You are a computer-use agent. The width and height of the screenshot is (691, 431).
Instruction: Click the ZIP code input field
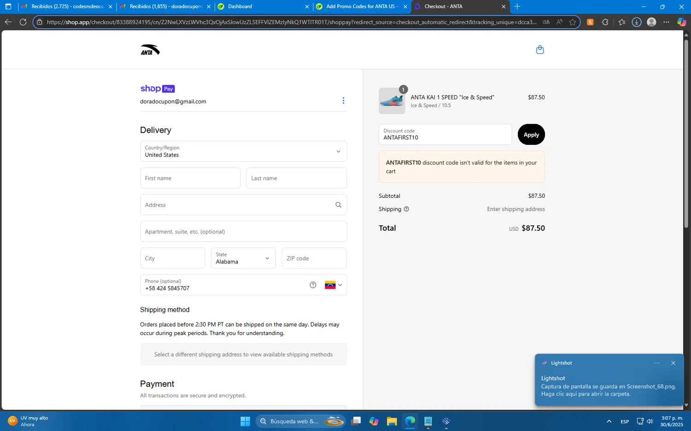coord(314,258)
